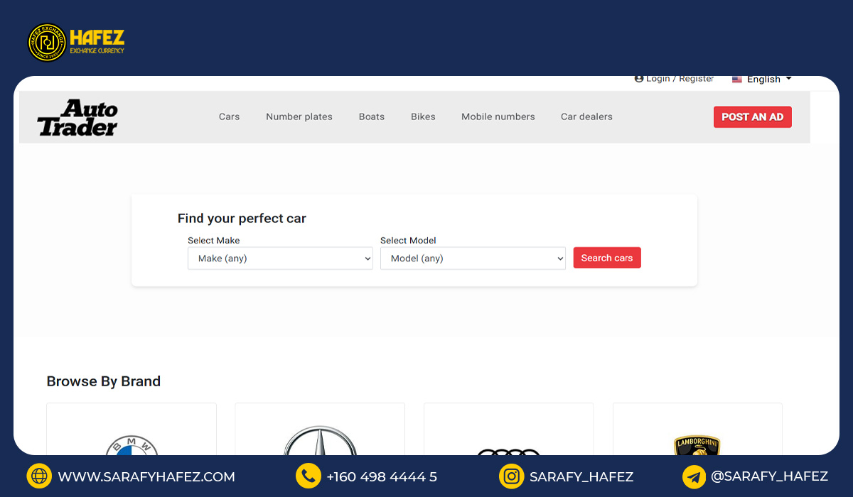The image size is (853, 497).
Task: Click the phone icon in footer
Action: coord(308,476)
